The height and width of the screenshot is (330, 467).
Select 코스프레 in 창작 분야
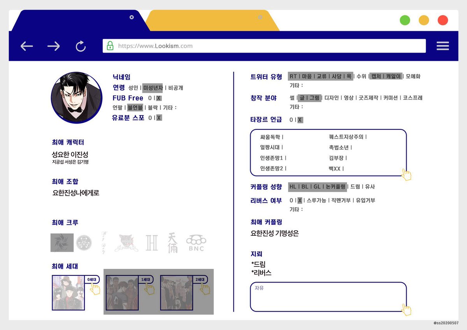point(413,98)
